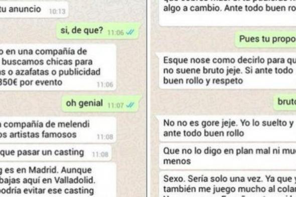Click the read receipt ticks on 'si, de que?'
The image size is (296, 197).
click(x=130, y=33)
